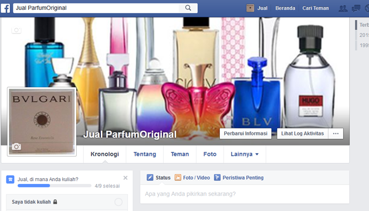Select the Saya tidak kuliah radio circle
The image size is (369, 211).
pyautogui.click(x=118, y=202)
